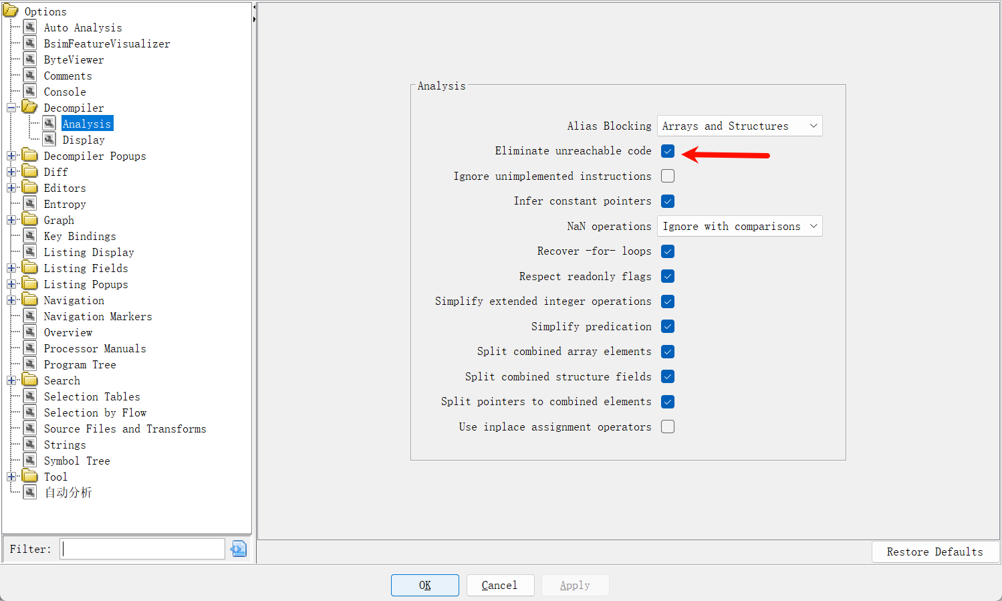Screen dimensions: 1002x601
Task: Click the Key Bindings options icon
Action: (30, 236)
